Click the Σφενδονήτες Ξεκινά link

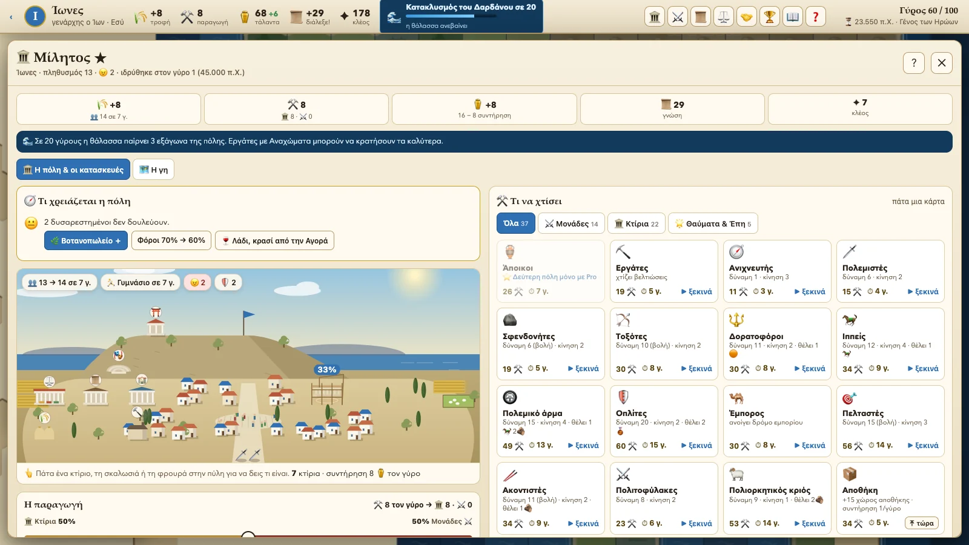[583, 369]
